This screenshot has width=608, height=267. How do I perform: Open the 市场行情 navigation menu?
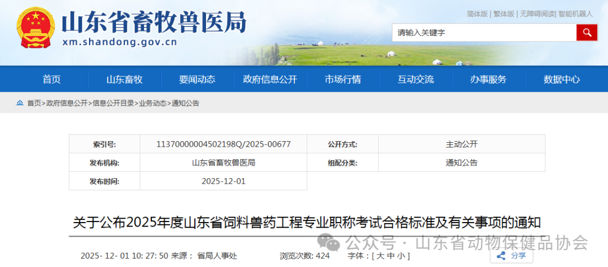343,80
